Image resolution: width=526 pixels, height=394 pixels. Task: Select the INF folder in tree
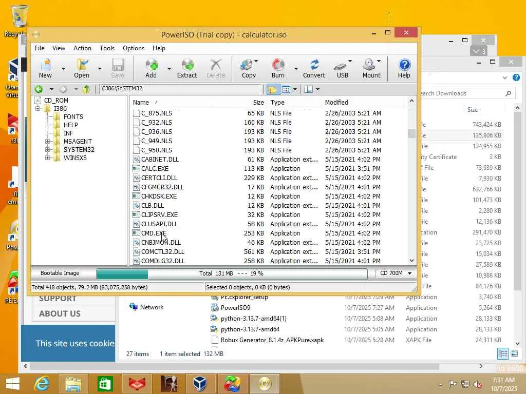point(68,133)
